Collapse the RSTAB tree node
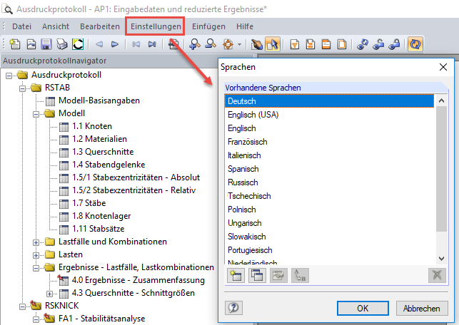Image resolution: width=459 pixels, height=325 pixels. pyautogui.click(x=23, y=88)
